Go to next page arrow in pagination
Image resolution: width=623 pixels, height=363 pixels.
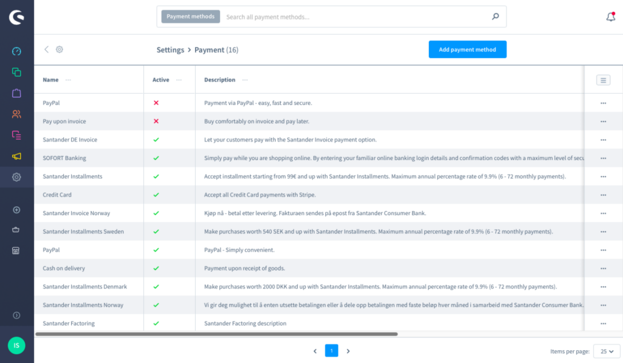point(348,351)
